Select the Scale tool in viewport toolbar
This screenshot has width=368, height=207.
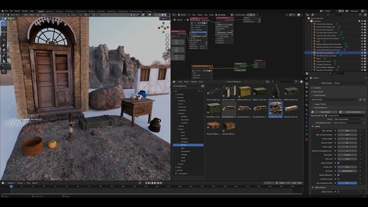(x=4, y=45)
